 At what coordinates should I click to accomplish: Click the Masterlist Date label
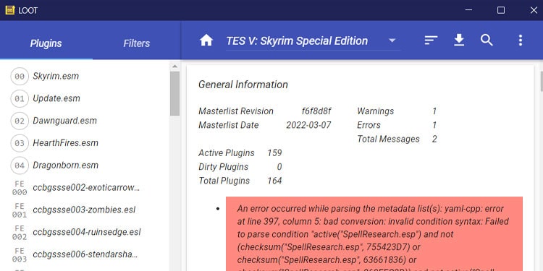229,125
